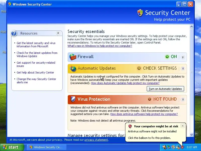201x151 pixels.
Task: Click the round multicolored tray icon
Action: pos(173,147)
